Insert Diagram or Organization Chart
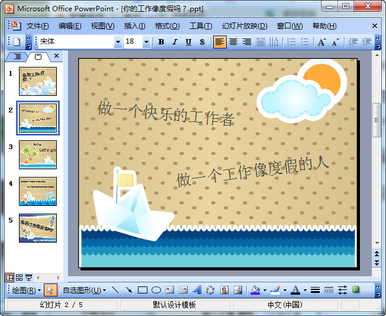Viewport: 386px width, 316px height. [x=210, y=290]
